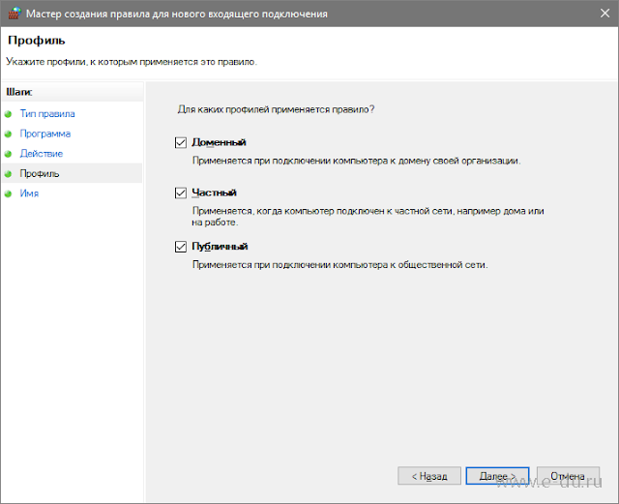Viewport: 619px width, 504px height.
Task: Click the Публичный checkbox label text
Action: tap(221, 247)
